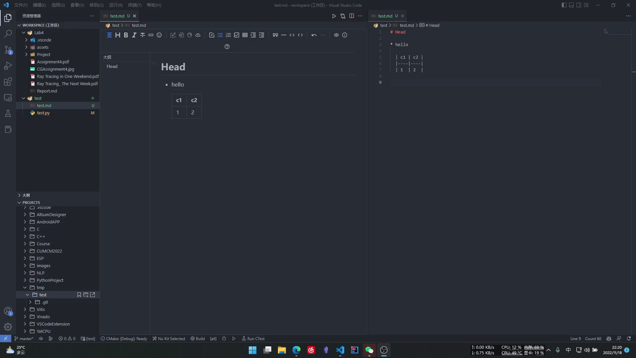Screen dimensions: 636x358
Task: Show info about the editor
Action: [x=344, y=35]
